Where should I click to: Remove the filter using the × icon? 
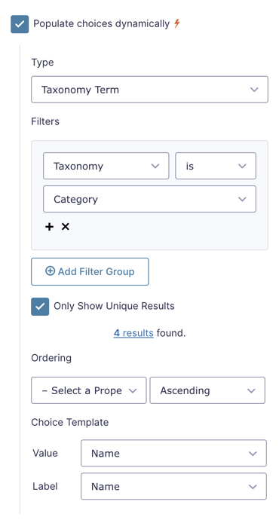coord(65,227)
